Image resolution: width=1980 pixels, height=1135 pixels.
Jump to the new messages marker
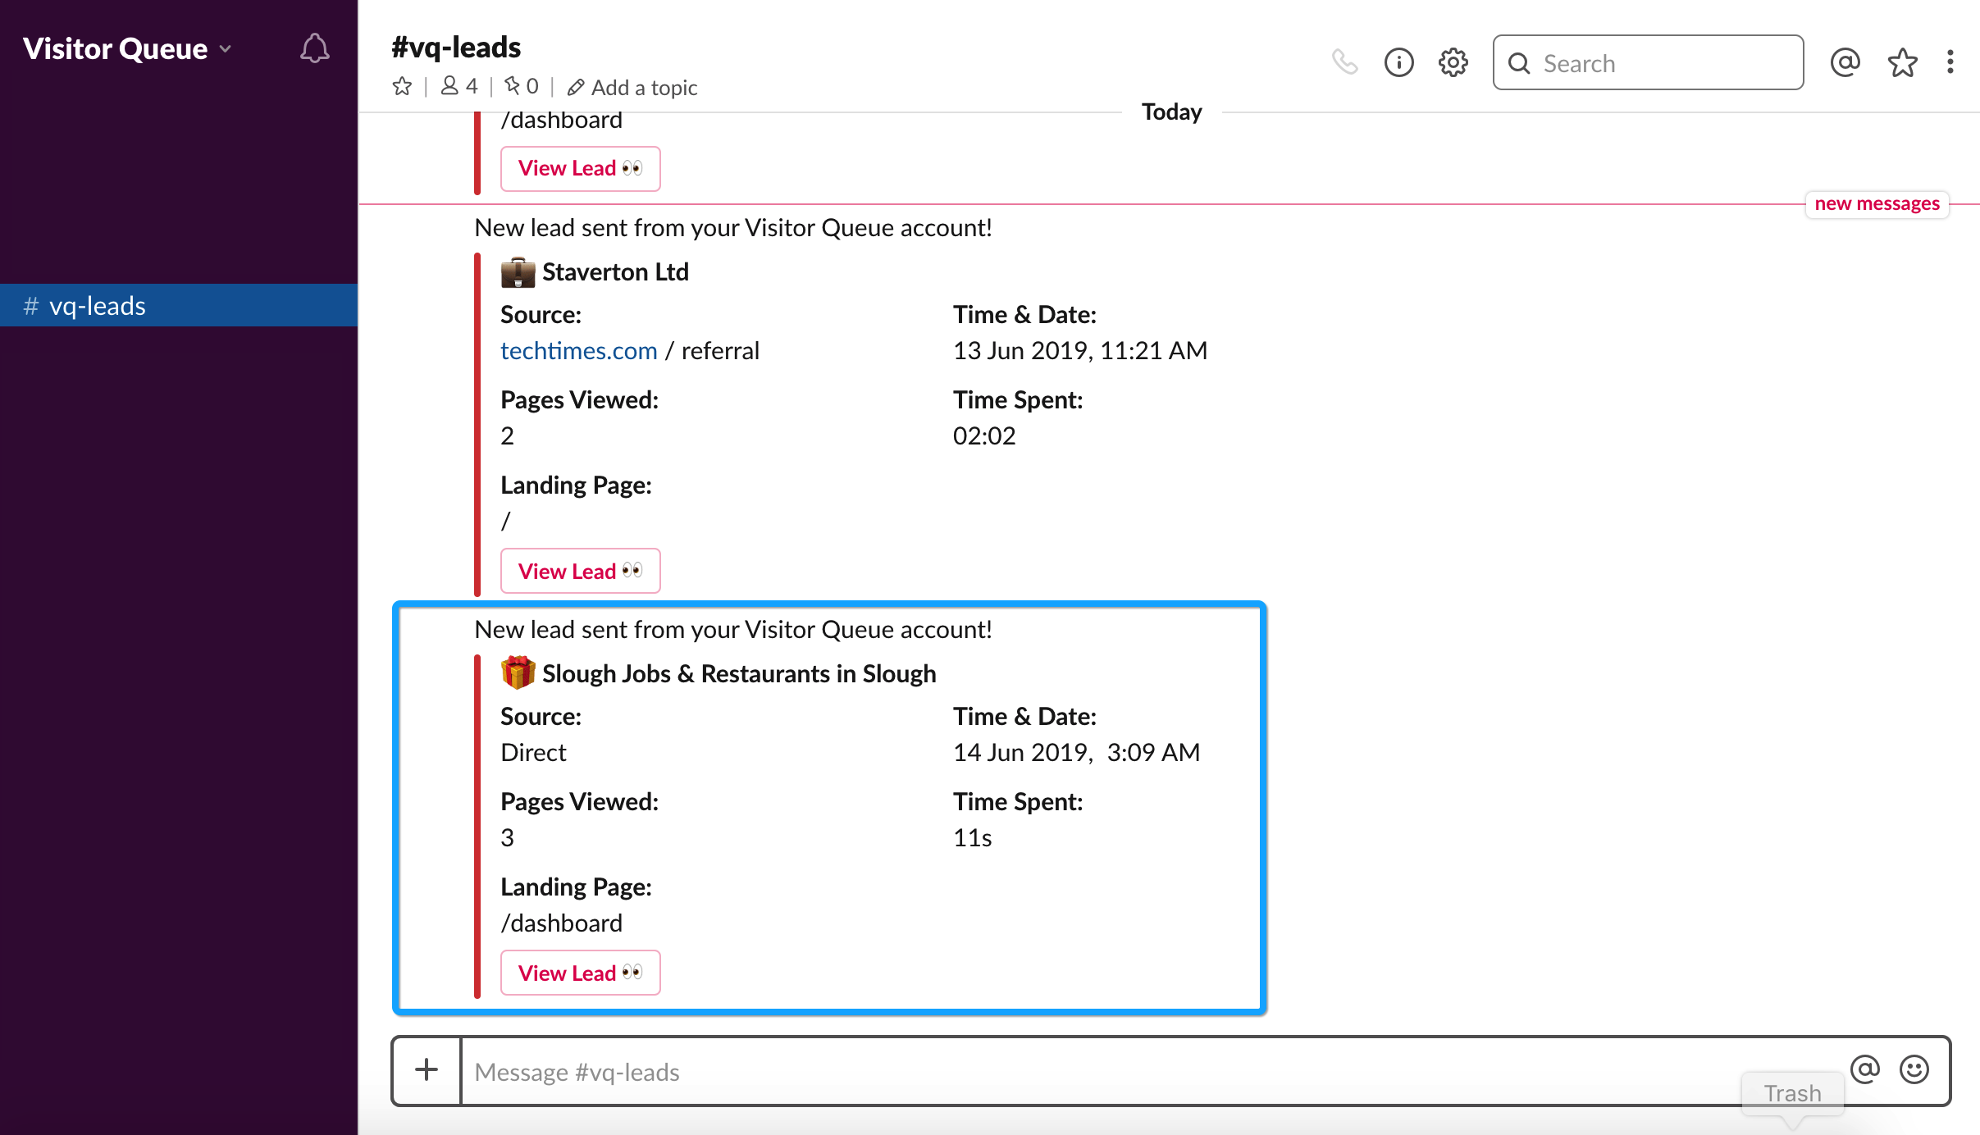[1877, 203]
